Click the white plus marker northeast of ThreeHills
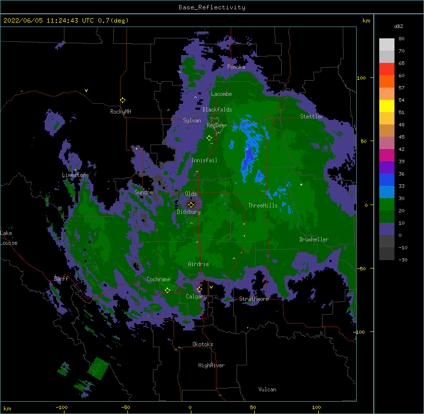 click(x=301, y=184)
